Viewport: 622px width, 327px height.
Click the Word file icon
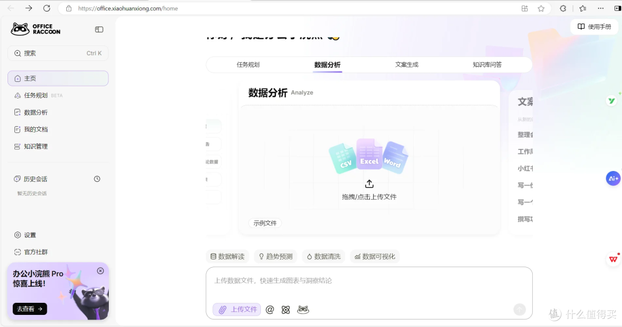tap(395, 158)
